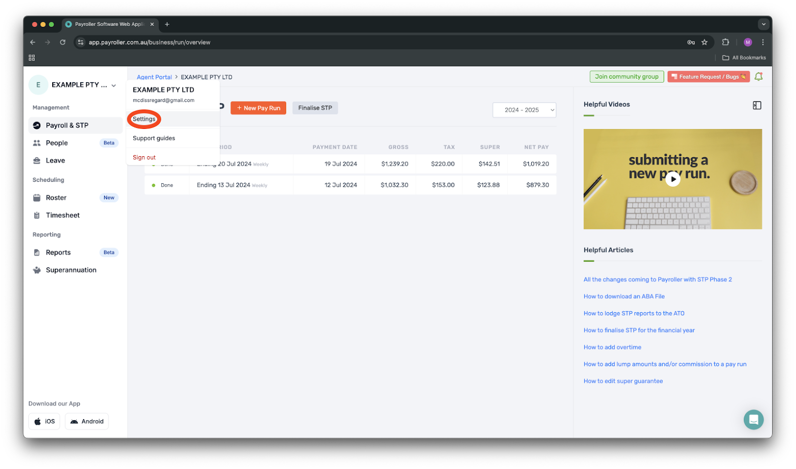Open Roster in the Scheduling section
The height and width of the screenshot is (469, 796).
pos(75,198)
